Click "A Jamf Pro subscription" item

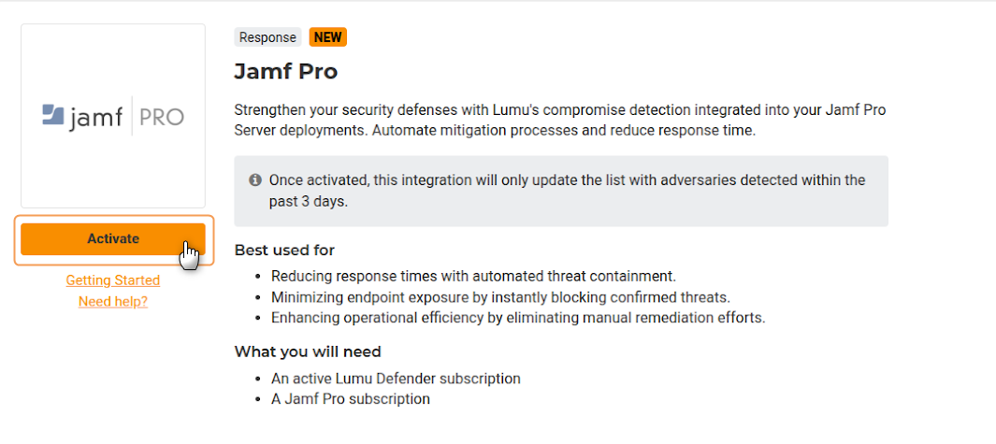click(x=351, y=399)
